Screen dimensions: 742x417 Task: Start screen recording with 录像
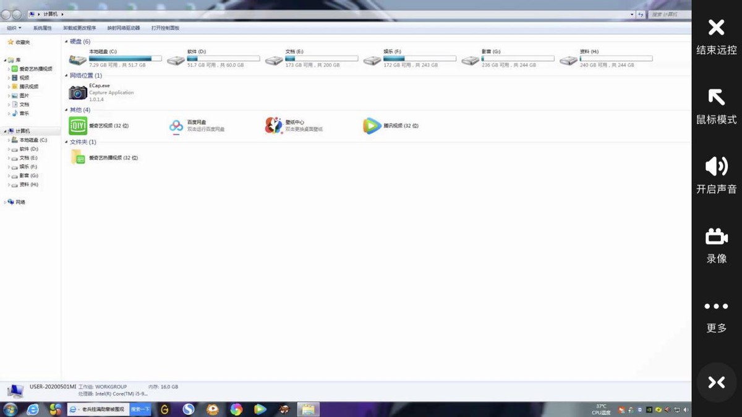(x=716, y=245)
